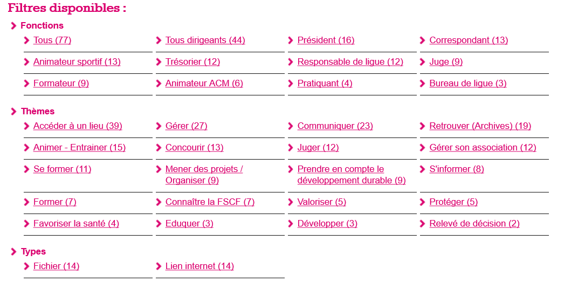Click the chevron icon beside Types heading
564x289 pixels.
tap(13, 252)
